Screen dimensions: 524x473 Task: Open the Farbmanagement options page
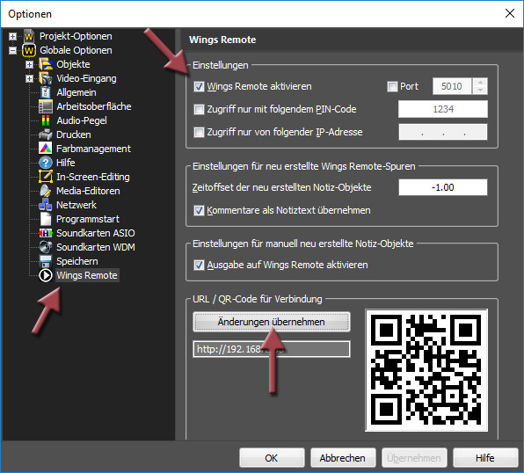(93, 149)
